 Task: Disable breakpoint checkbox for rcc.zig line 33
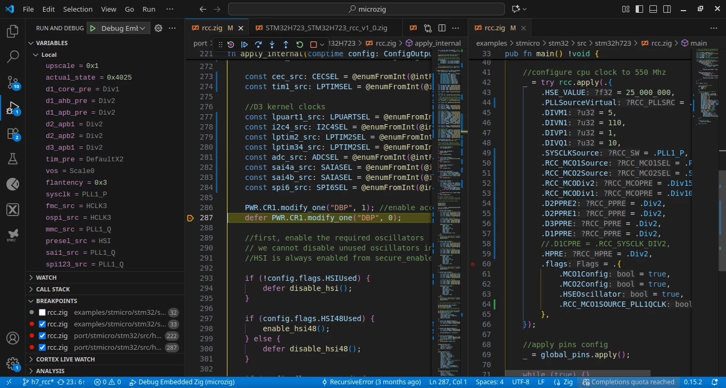(42, 324)
